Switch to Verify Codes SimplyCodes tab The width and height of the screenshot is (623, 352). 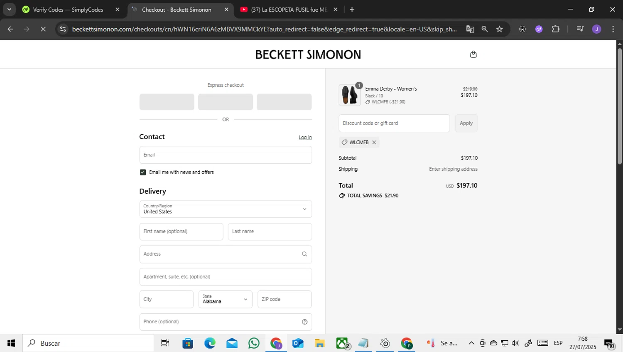tap(68, 10)
